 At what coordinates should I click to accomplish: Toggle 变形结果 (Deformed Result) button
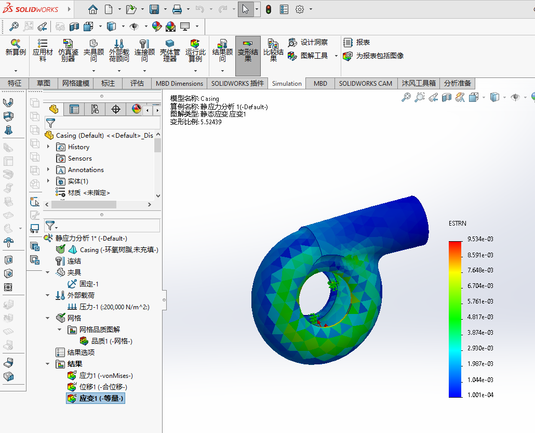click(x=248, y=56)
